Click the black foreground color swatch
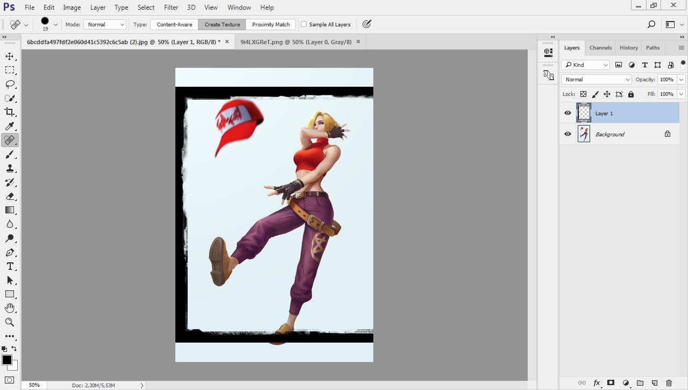This screenshot has width=688, height=390. pos(7,360)
